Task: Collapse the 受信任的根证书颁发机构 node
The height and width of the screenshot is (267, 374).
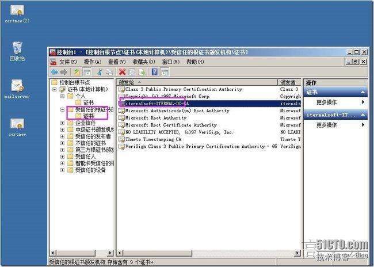Action: tap(62, 109)
